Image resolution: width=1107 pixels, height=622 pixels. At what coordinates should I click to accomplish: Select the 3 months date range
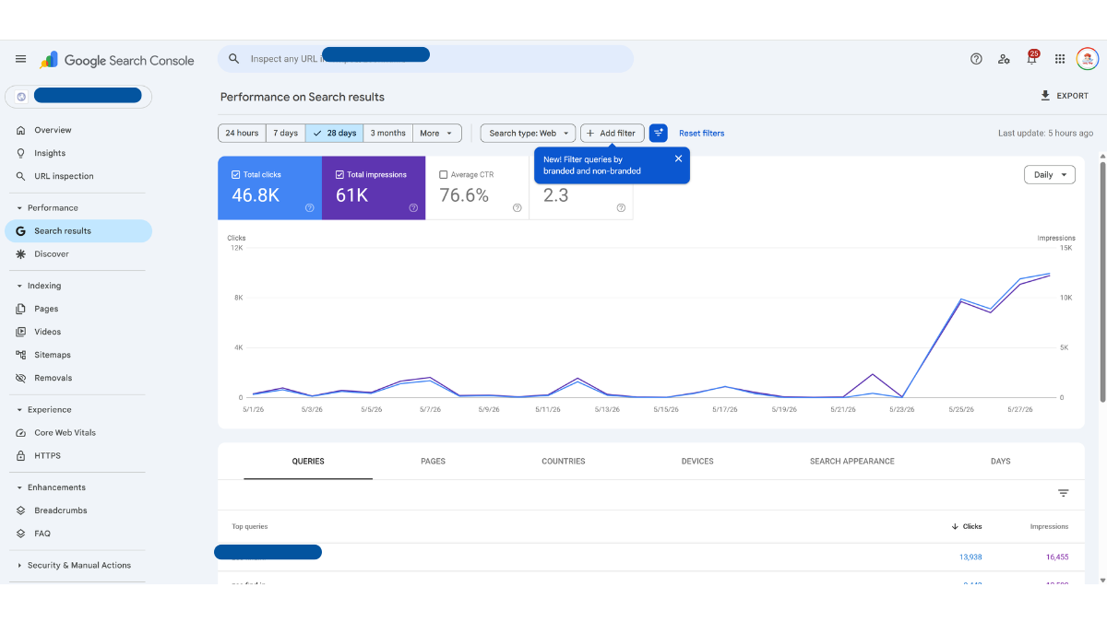[x=388, y=134]
